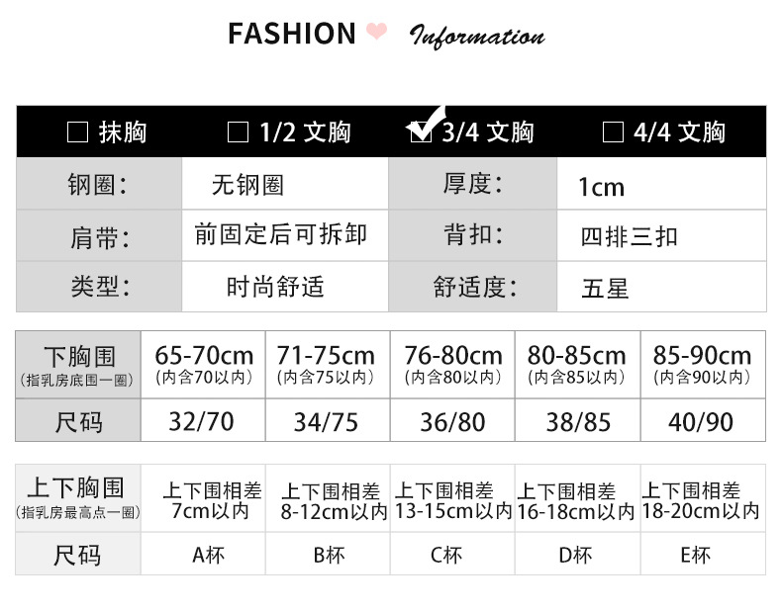This screenshot has height=611, width=782.
Task: Pick the D杯 cup size cell
Action: pos(575,555)
